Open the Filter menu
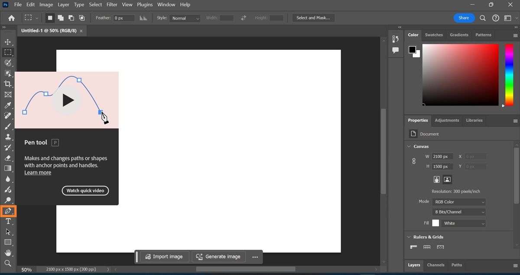520x275 pixels. [x=112, y=5]
